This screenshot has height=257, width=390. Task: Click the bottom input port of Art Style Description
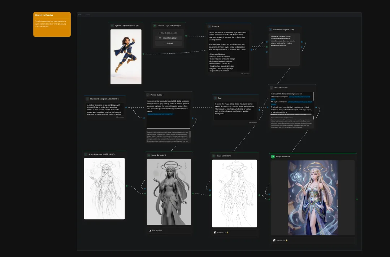(267, 52)
